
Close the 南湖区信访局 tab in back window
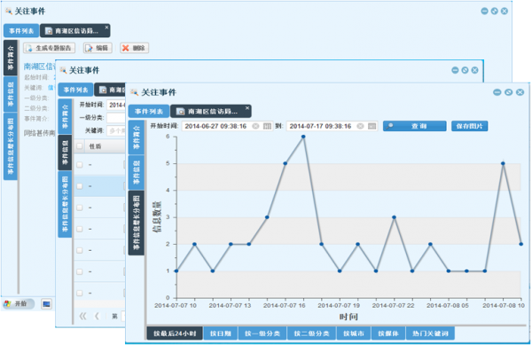point(106,27)
